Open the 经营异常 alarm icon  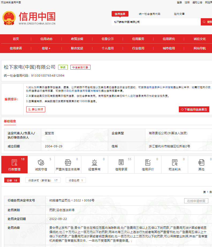pyautogui.click(x=94, y=162)
